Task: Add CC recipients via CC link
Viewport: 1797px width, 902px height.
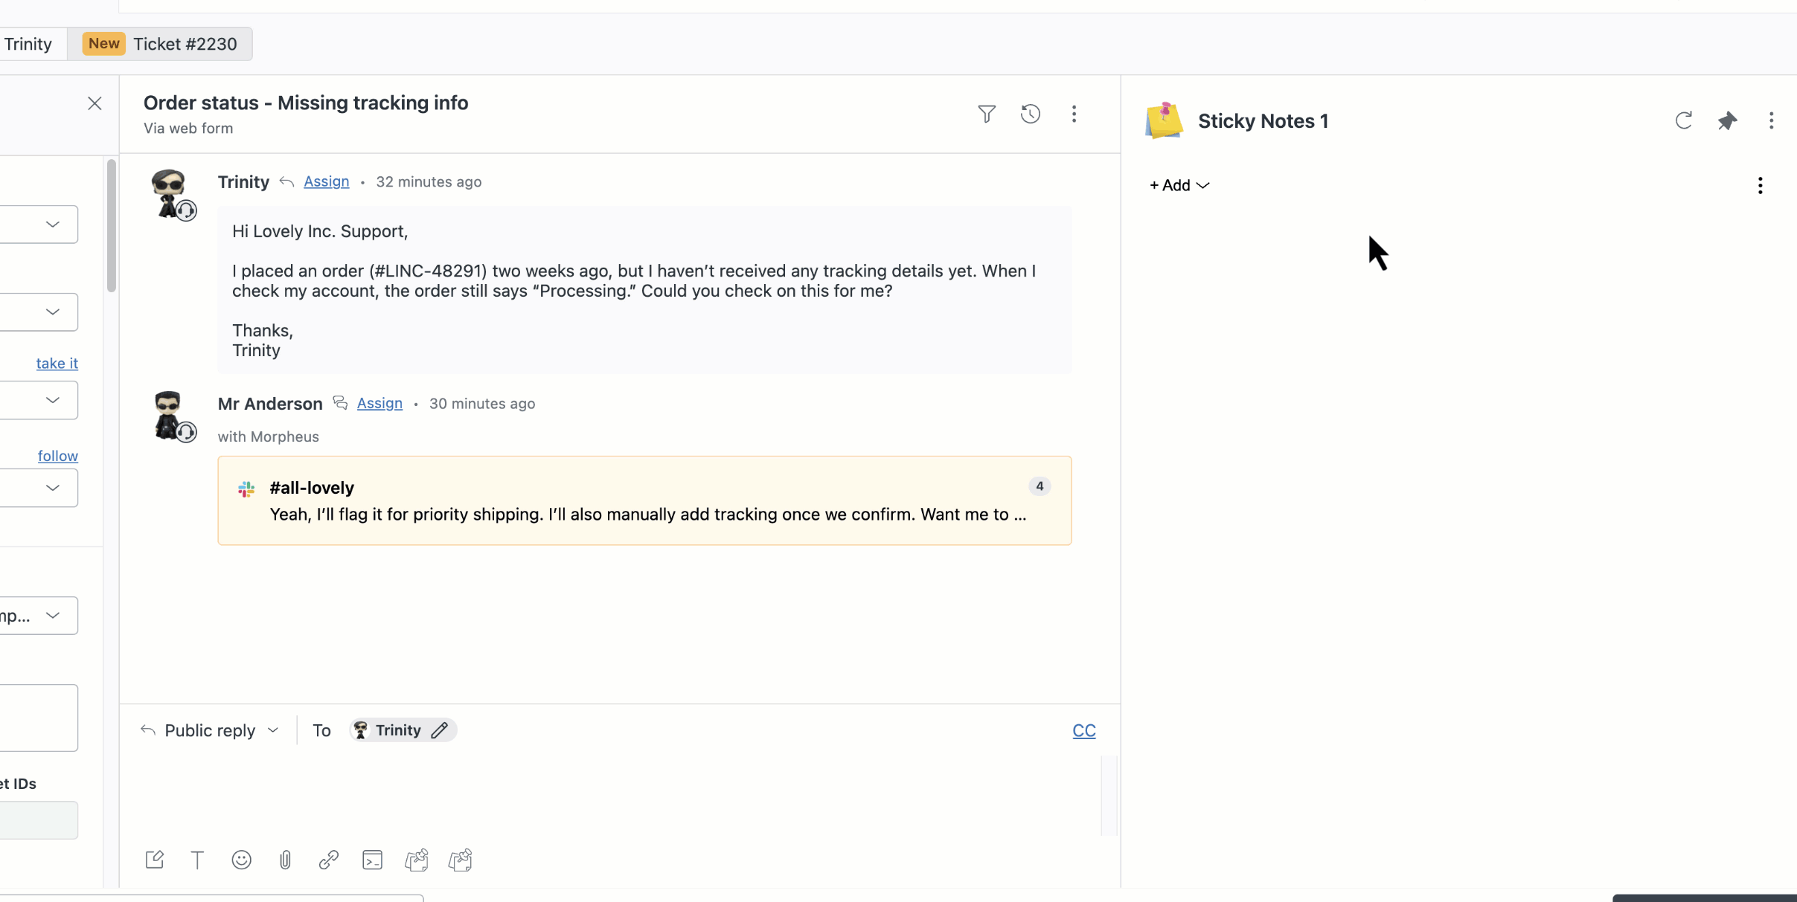Action: [x=1084, y=730]
